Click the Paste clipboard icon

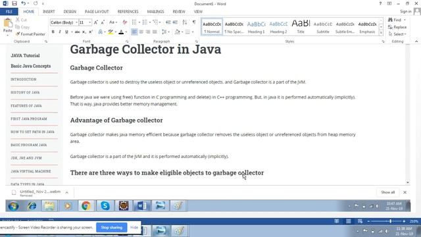8,24
